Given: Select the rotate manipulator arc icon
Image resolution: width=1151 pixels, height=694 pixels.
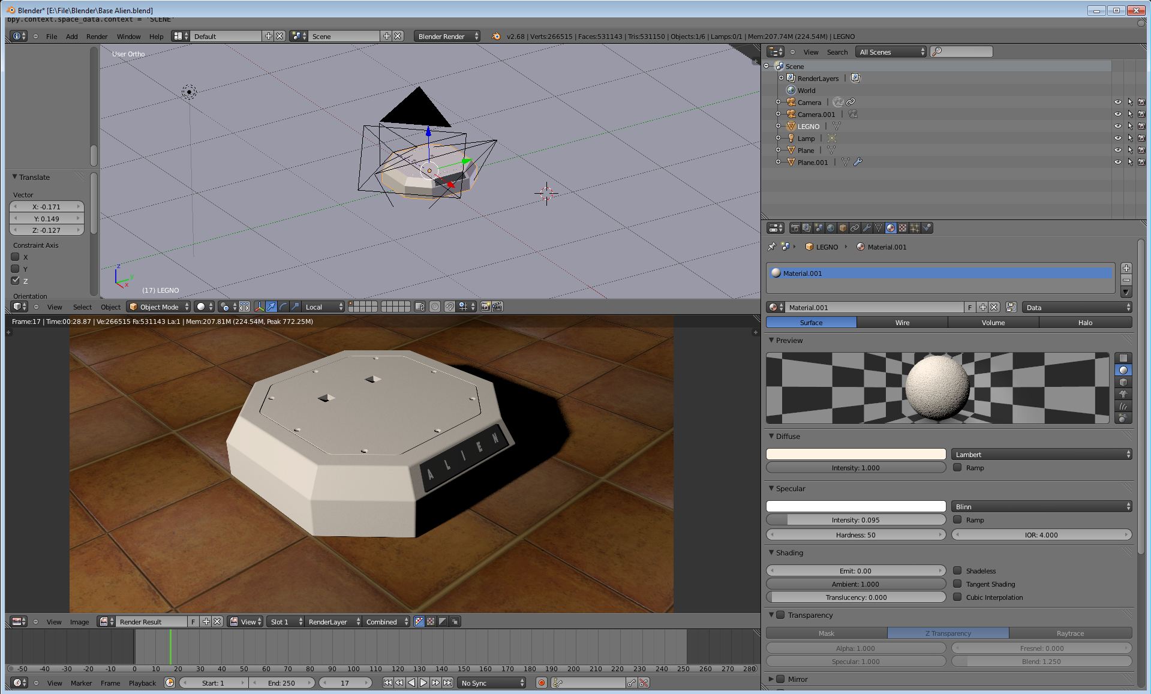Looking at the screenshot, I should coord(283,307).
